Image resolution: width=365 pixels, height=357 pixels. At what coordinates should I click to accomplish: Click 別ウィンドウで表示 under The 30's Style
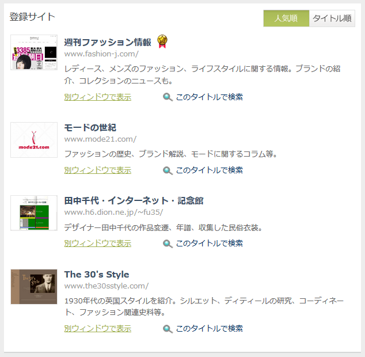pyautogui.click(x=98, y=329)
